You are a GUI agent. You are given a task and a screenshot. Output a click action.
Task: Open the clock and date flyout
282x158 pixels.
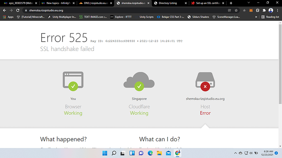point(267,153)
